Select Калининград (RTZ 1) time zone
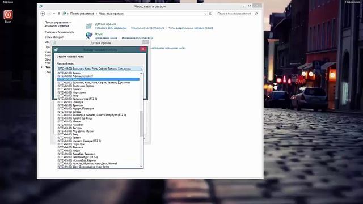Image resolution: width=363 pixels, height=204 pixels. pyautogui.click(x=98, y=99)
